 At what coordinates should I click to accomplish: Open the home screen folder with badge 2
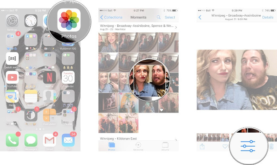pos(68,115)
